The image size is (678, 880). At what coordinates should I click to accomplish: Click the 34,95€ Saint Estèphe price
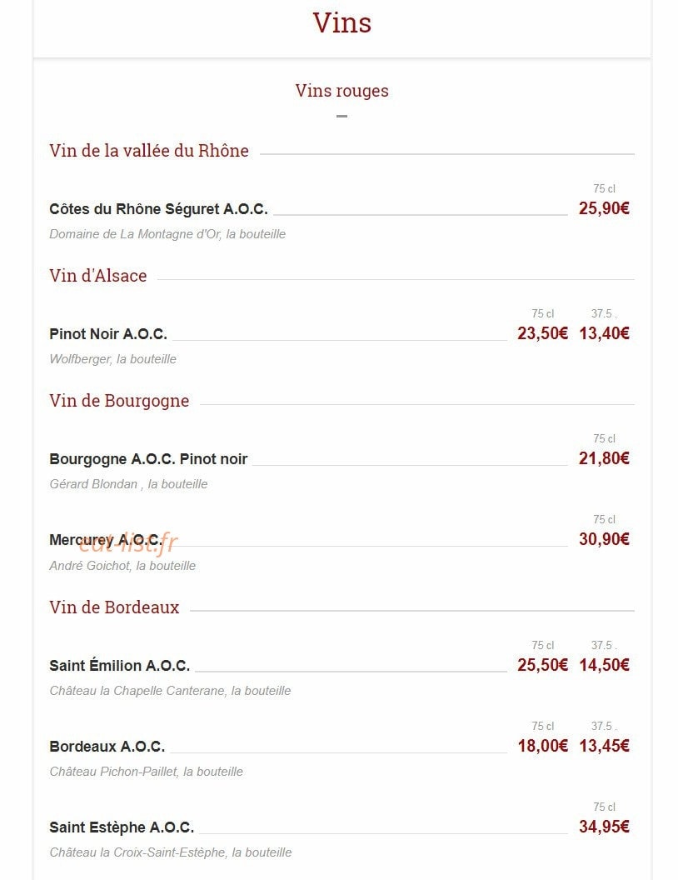click(x=604, y=827)
